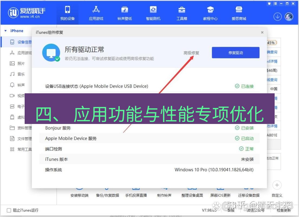The image size is (299, 217).
Task: Click the 照片 picture icon
Action: tap(12, 63)
